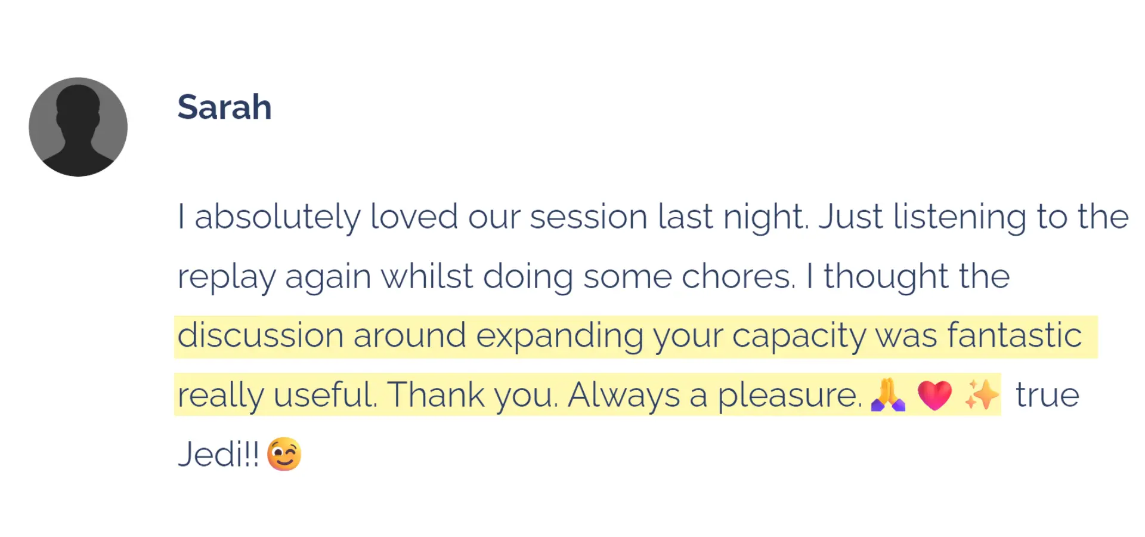
Task: Click the praying hands emoji
Action: pyautogui.click(x=888, y=395)
